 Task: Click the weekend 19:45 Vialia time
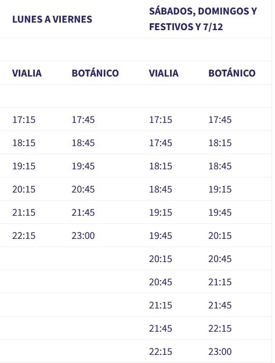click(161, 235)
